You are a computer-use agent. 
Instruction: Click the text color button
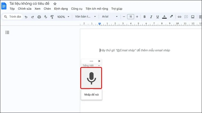(x=164, y=17)
